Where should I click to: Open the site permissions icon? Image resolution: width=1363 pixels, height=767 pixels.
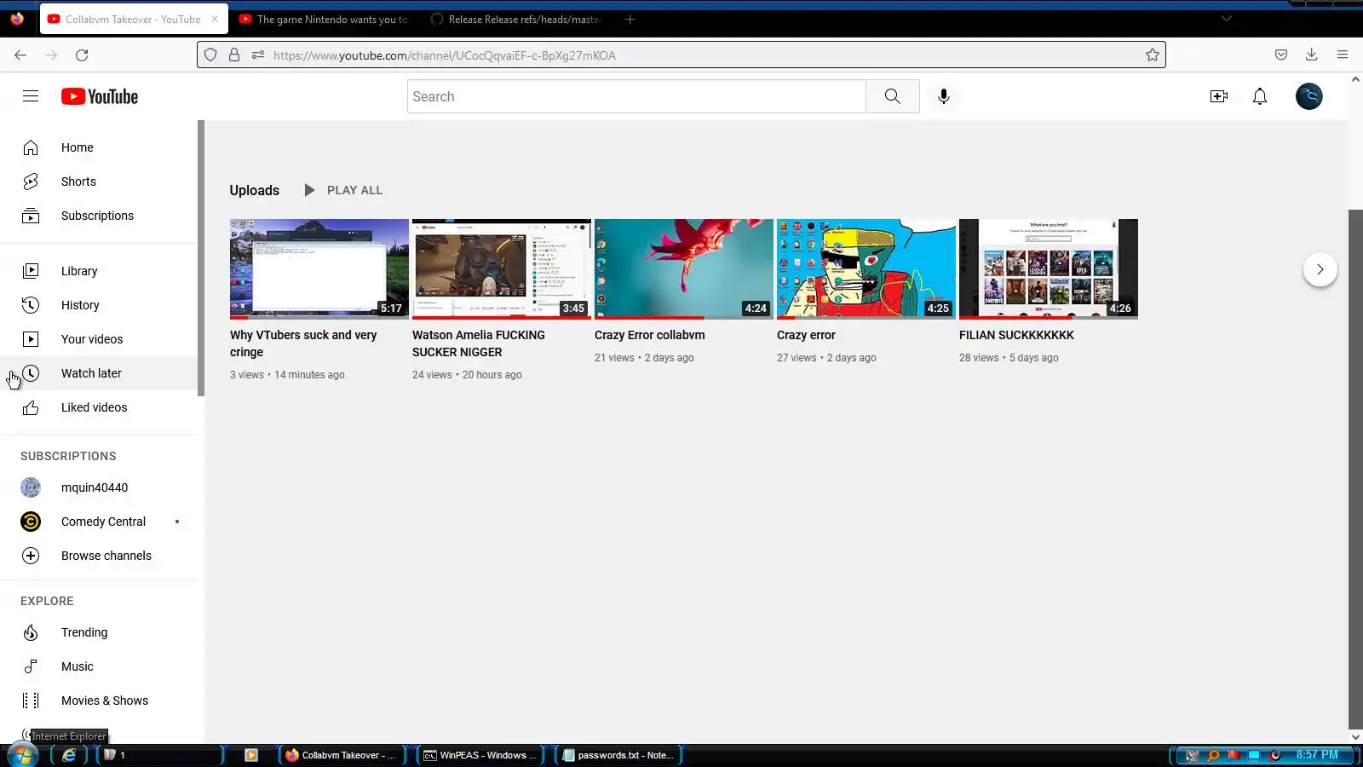coord(258,55)
